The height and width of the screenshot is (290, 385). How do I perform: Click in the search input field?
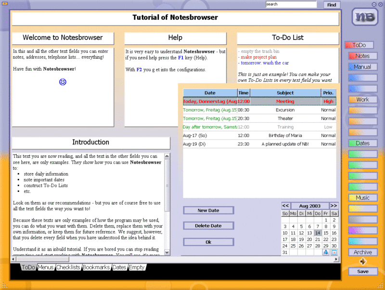(x=291, y=4)
